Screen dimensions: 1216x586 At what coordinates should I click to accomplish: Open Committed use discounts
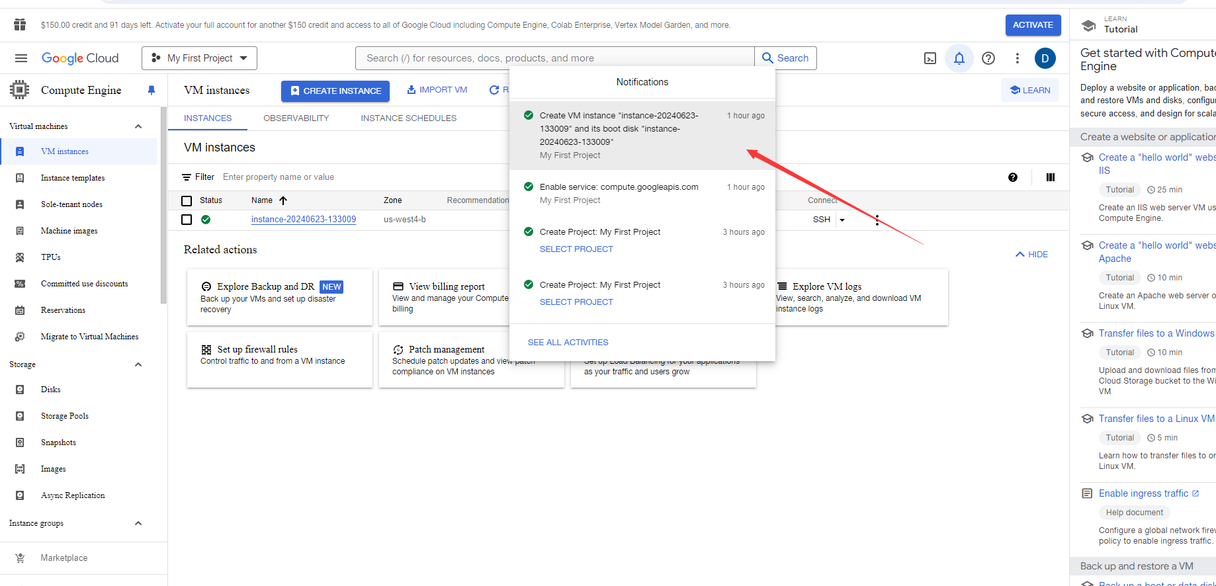click(x=85, y=284)
